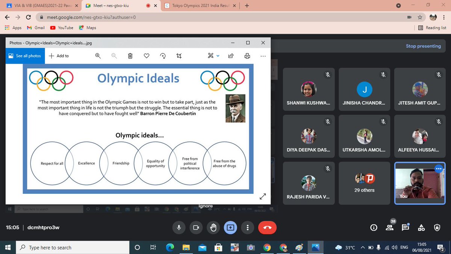Add the photo to favorites with the heart icon

pyautogui.click(x=147, y=56)
